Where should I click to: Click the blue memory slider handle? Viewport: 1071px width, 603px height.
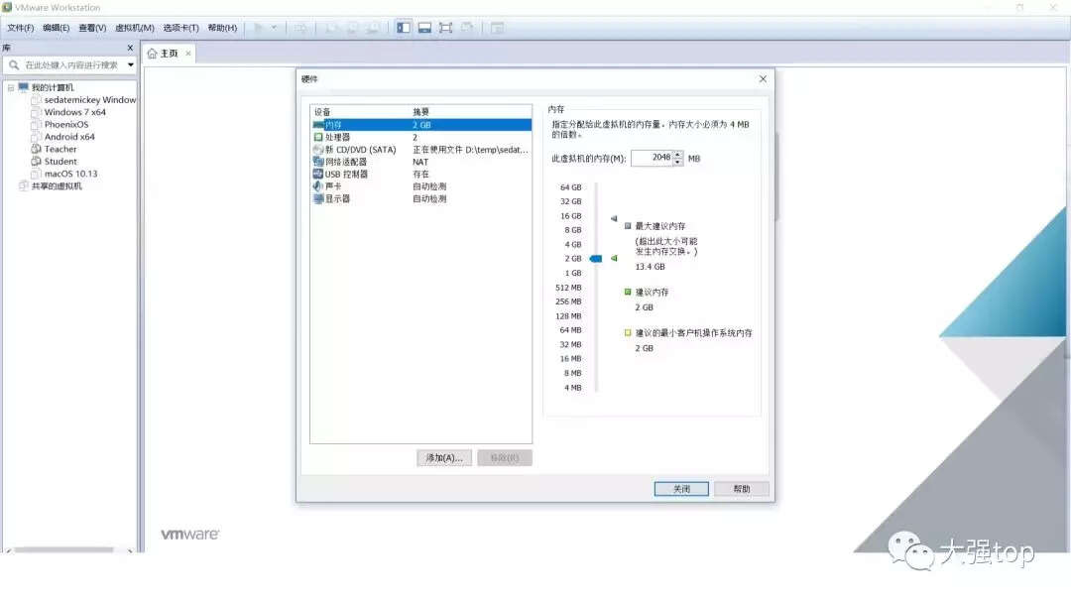click(596, 259)
